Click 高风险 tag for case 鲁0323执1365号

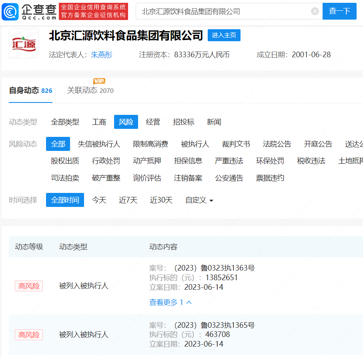click(x=29, y=335)
